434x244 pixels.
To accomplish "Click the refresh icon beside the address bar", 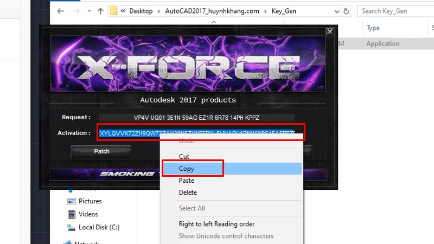I will 348,11.
